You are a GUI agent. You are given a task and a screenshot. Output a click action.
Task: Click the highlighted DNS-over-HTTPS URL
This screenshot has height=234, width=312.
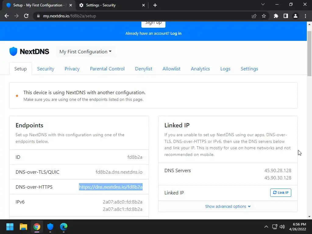pos(111,187)
